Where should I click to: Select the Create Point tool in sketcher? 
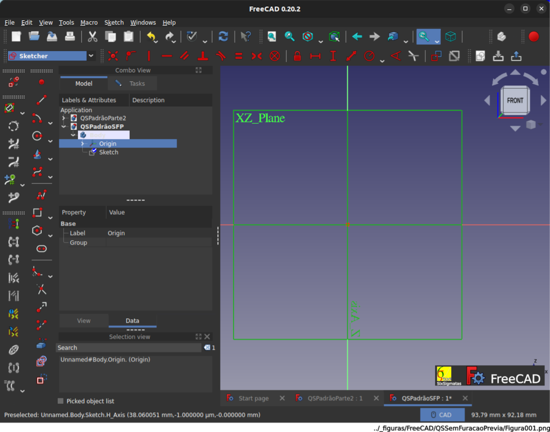point(42,82)
